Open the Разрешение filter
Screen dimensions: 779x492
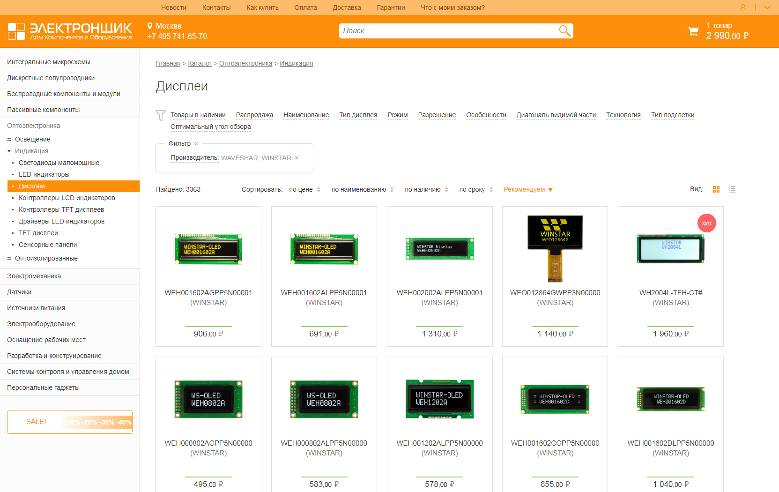437,115
